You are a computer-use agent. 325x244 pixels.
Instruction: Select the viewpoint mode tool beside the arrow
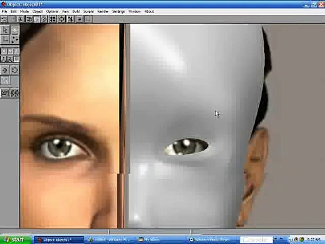[15, 30]
